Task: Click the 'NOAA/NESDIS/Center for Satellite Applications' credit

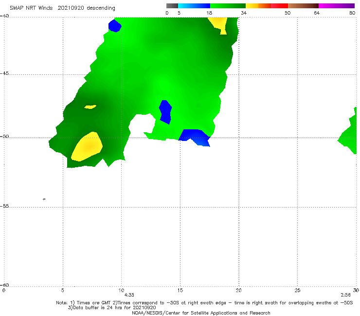Action: click(201, 313)
